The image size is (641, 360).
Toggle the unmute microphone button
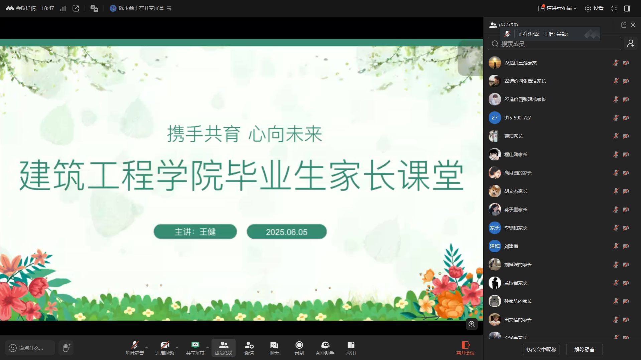coord(135,348)
